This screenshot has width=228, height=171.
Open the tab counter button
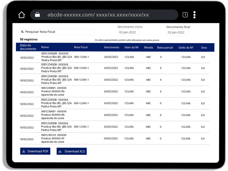click(x=185, y=15)
